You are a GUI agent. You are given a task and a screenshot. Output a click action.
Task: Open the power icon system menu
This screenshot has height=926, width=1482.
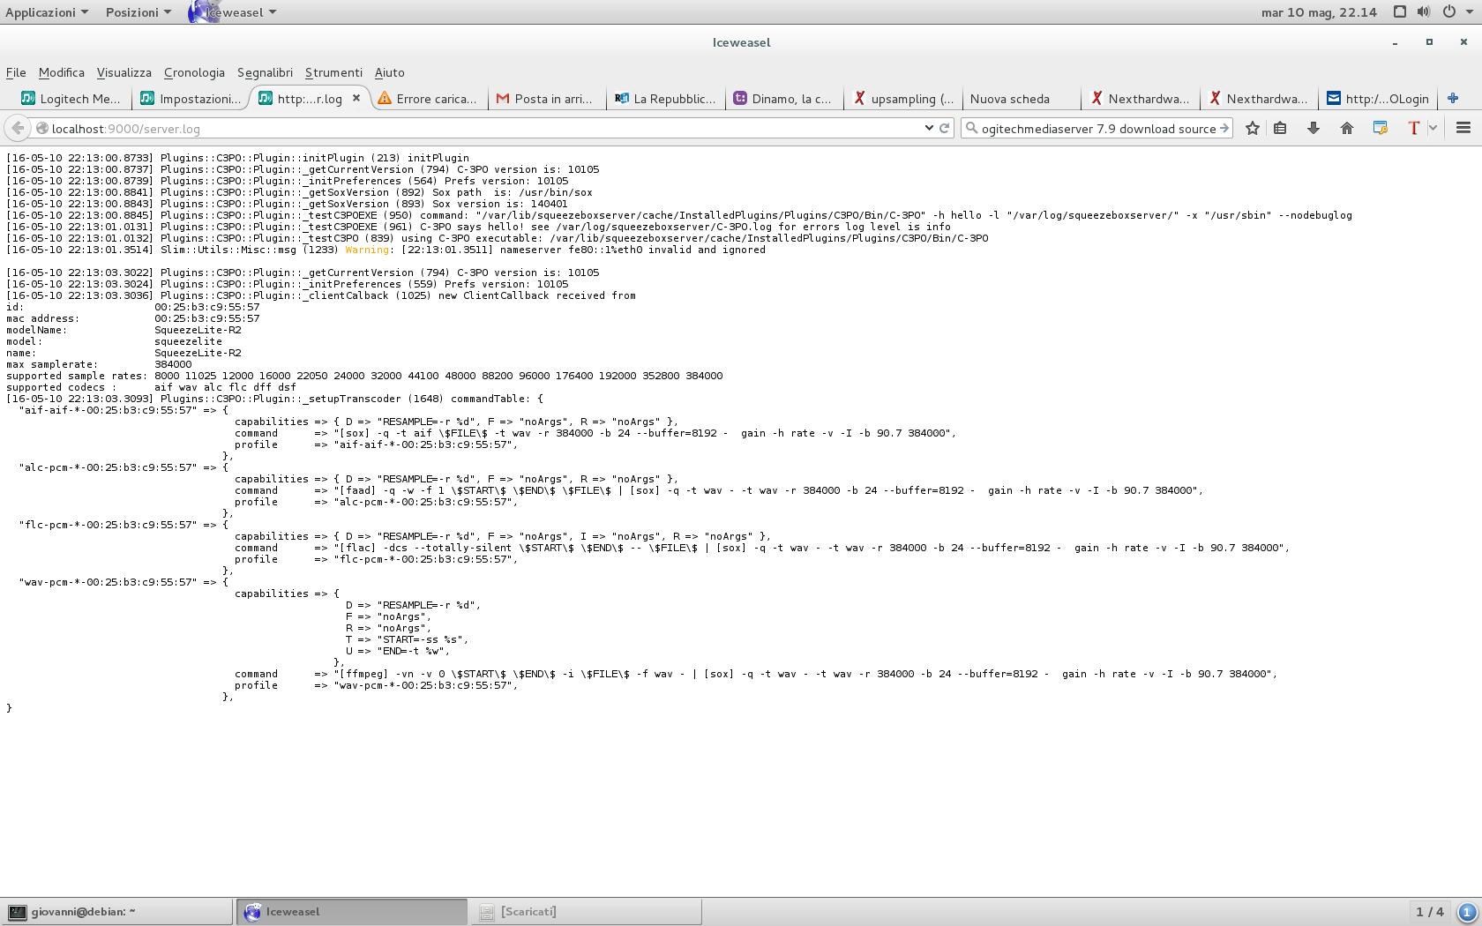tap(1448, 11)
